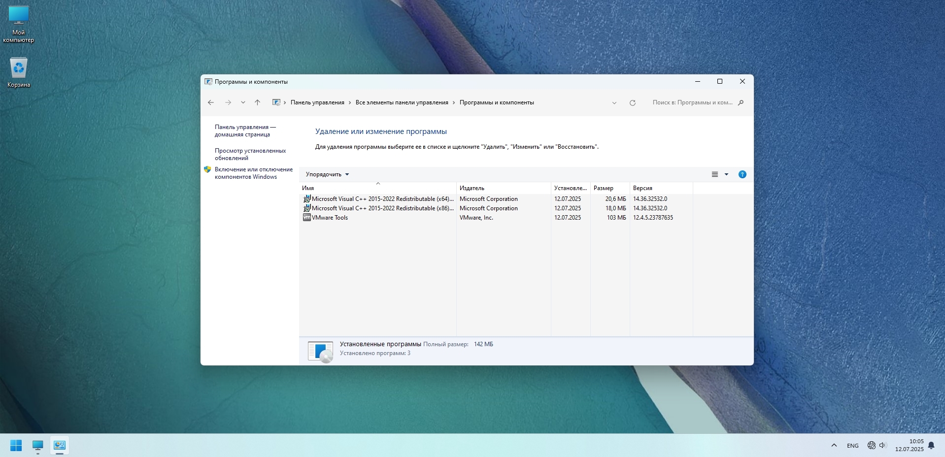Click the installed programs icon in details pane
The width and height of the screenshot is (945, 457).
coord(320,352)
